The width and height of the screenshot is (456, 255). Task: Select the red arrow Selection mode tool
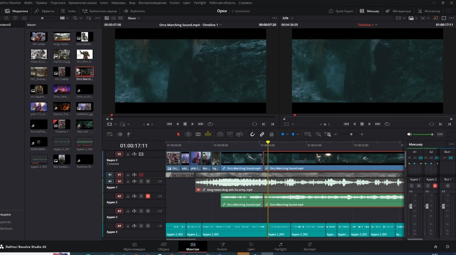tap(179, 134)
